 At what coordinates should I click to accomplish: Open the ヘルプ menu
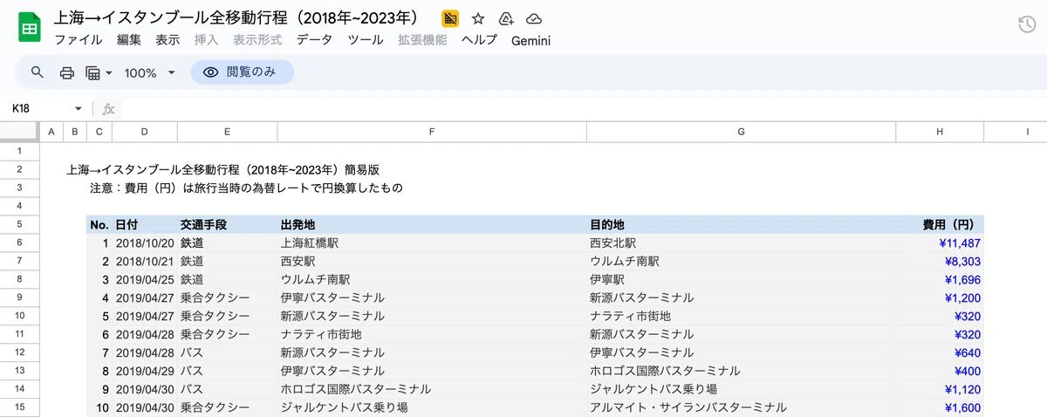coord(479,40)
